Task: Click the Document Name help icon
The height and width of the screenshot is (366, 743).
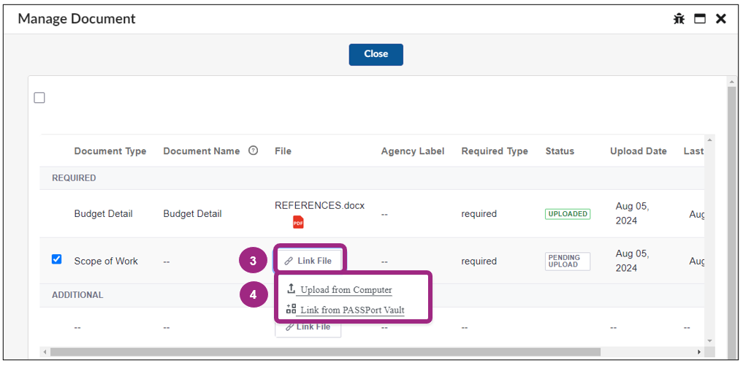Action: (x=254, y=151)
